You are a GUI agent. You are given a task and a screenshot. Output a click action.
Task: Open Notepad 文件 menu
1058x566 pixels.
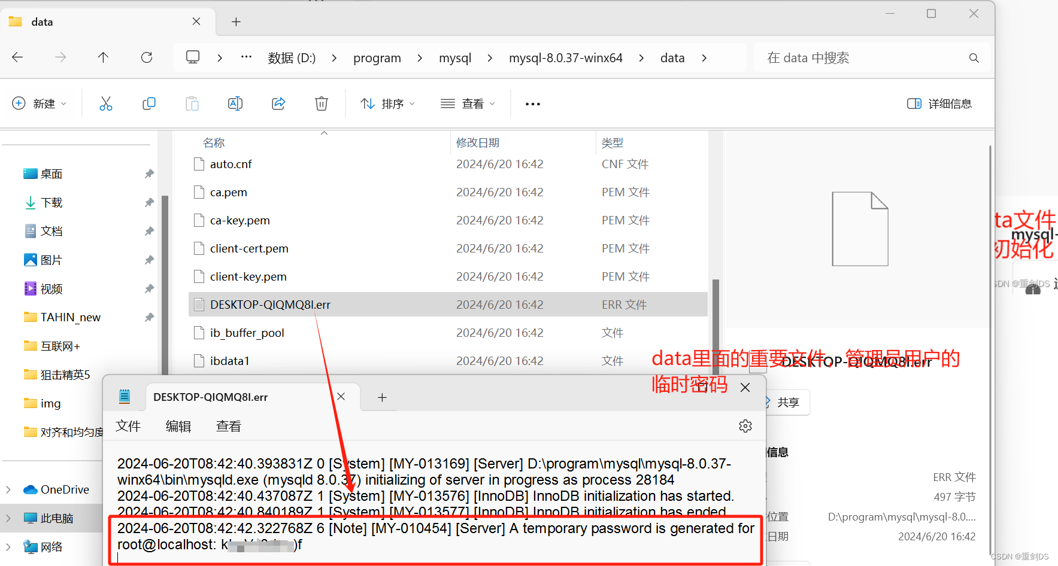[128, 426]
